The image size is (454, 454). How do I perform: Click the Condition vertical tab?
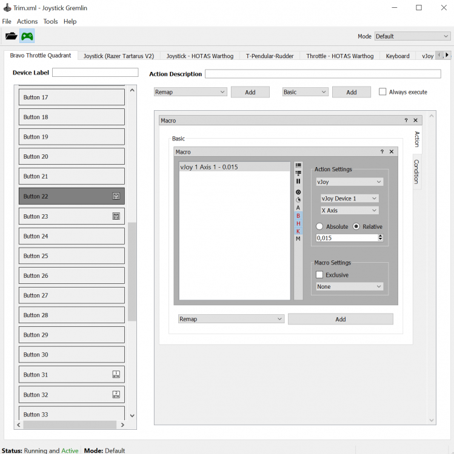tap(416, 171)
